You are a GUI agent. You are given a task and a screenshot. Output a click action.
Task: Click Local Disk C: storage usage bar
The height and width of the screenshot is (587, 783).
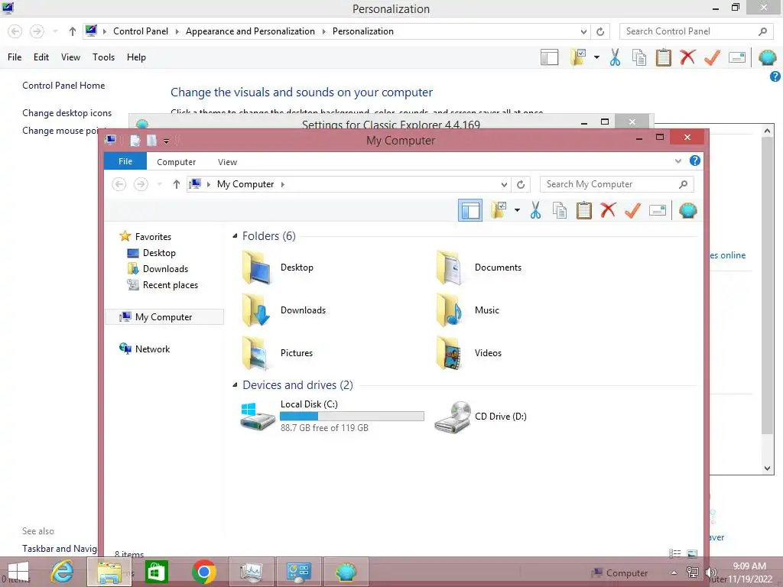point(352,417)
